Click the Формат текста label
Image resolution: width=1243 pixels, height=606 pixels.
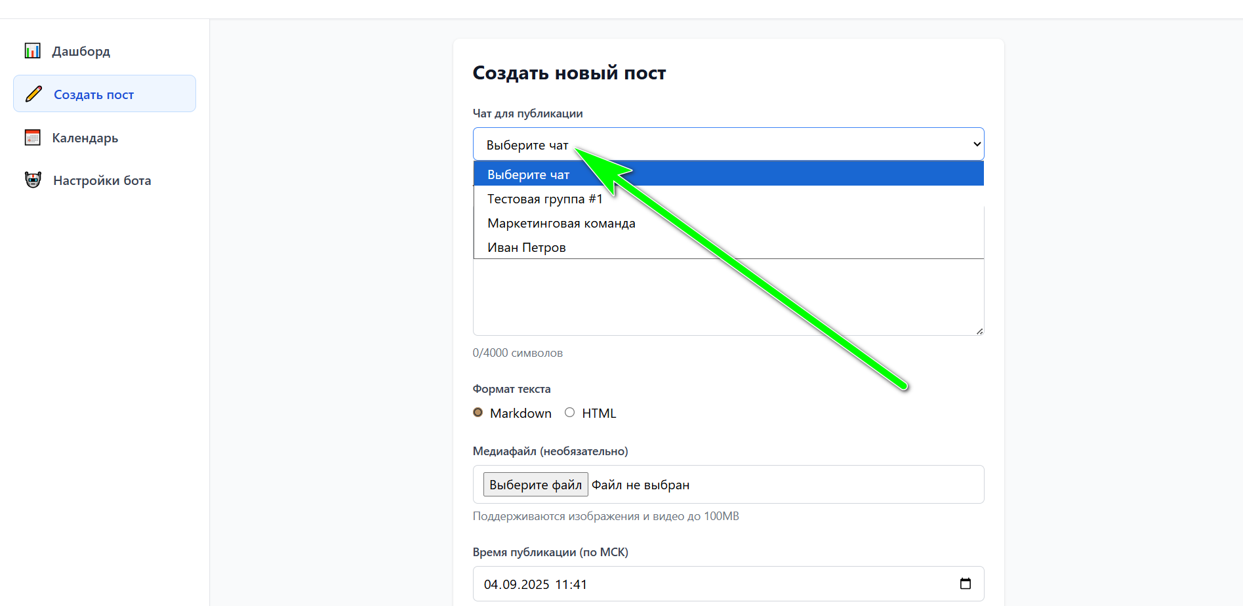pos(512,389)
